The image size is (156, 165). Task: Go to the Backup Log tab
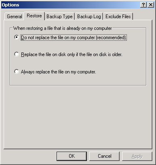(89, 17)
